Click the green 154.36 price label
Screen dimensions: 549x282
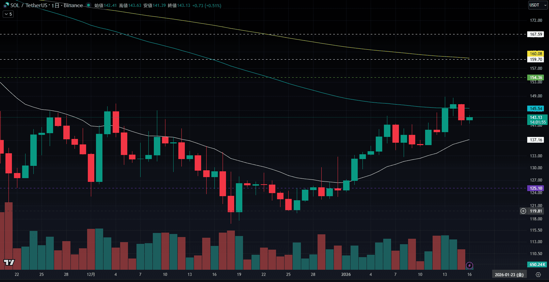click(535, 78)
